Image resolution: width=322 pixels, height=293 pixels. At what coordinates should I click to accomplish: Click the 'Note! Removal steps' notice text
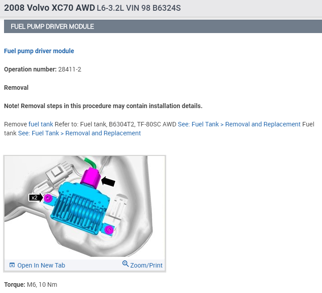pos(103,106)
